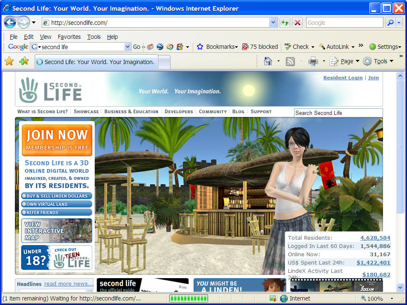Click the search magnifier icon beside Google box
The image size is (407, 305).
[x=390, y=23]
